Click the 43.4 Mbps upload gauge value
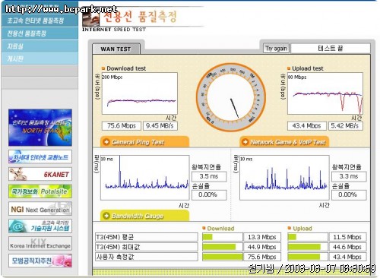Viewport: 380px width, 278px height. point(347,257)
